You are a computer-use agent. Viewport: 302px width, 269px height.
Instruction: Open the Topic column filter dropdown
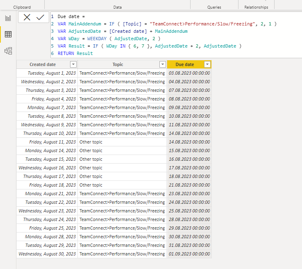coord(163,64)
